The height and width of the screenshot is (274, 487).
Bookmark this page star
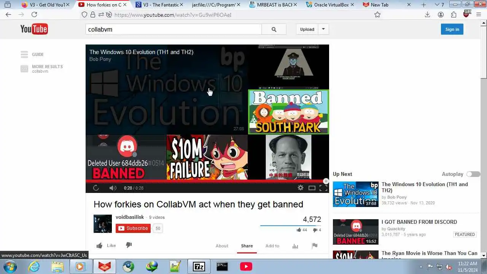point(377,14)
